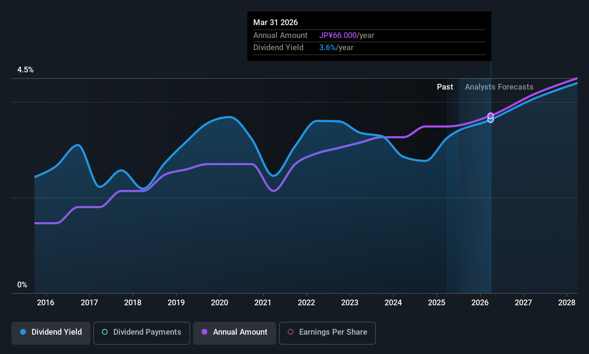Show the Earnings Per Share series
589x354 pixels.
328,333
